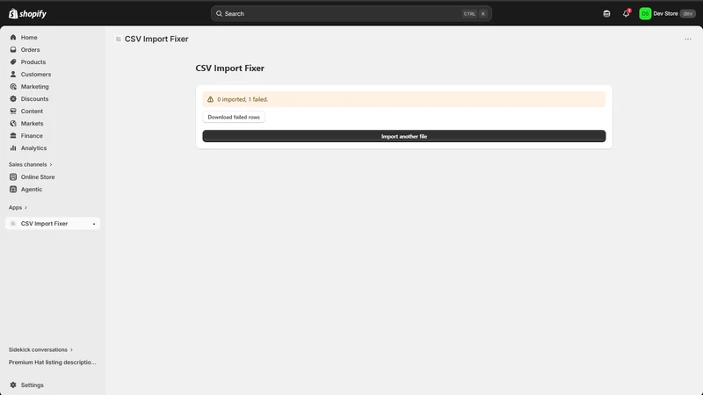Open the Home icon in sidebar
Image resolution: width=703 pixels, height=395 pixels.
point(13,37)
